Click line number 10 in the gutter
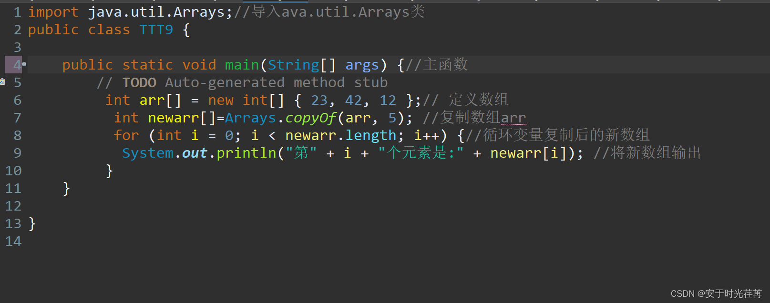Screen dimensions: 770x303 point(13,171)
